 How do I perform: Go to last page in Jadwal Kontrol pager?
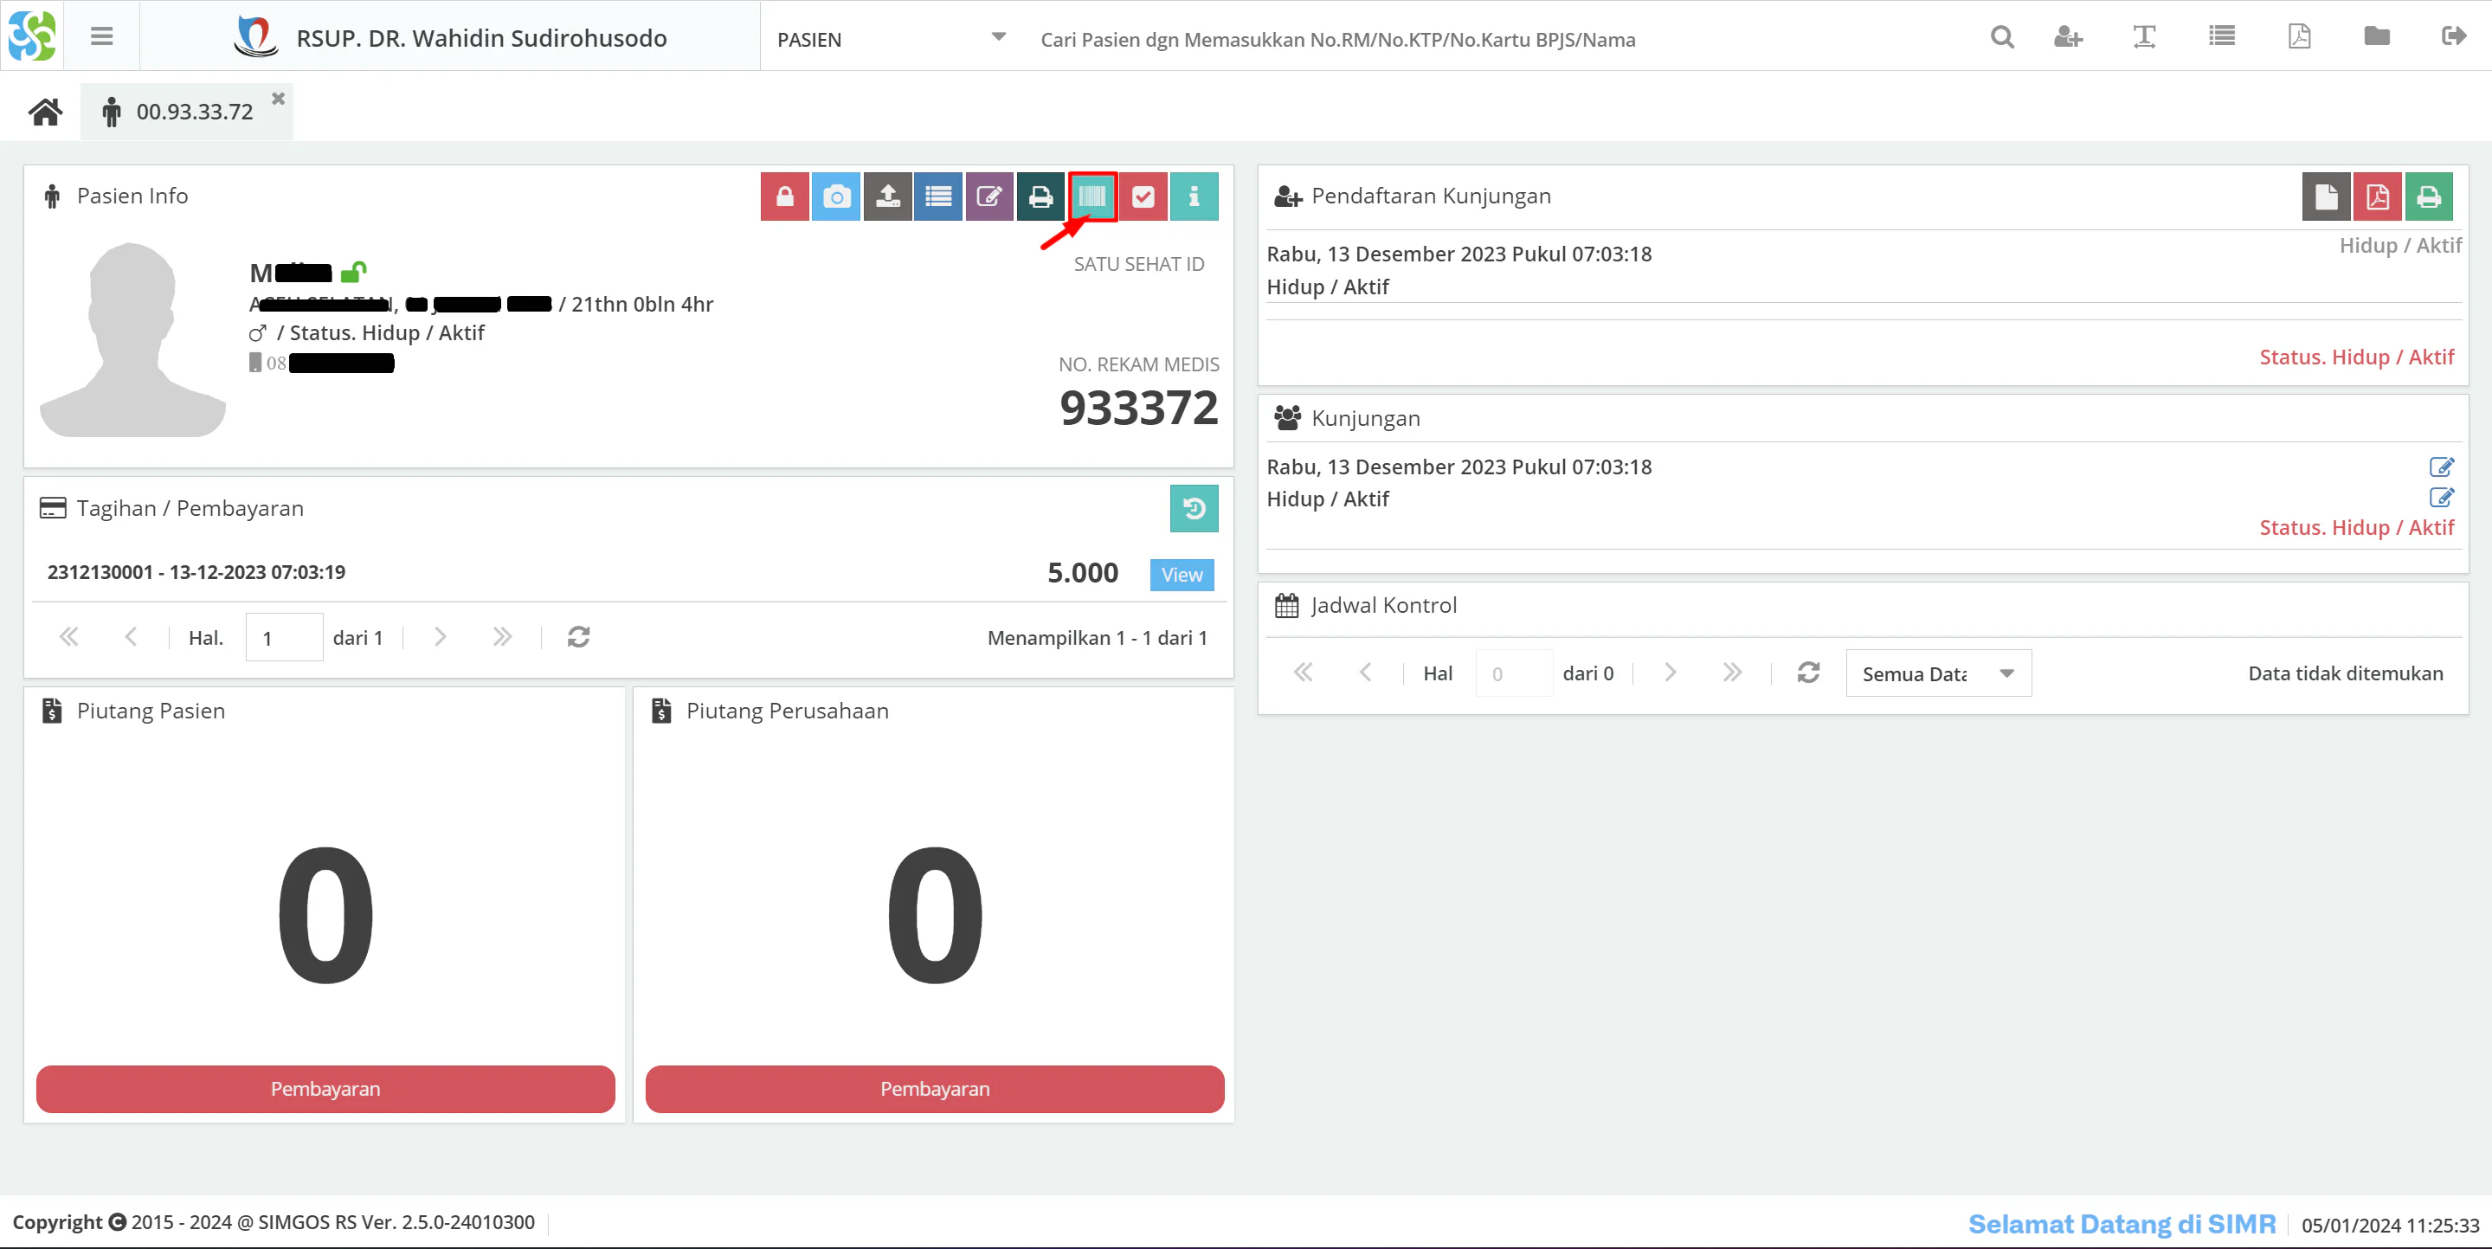(x=1732, y=673)
